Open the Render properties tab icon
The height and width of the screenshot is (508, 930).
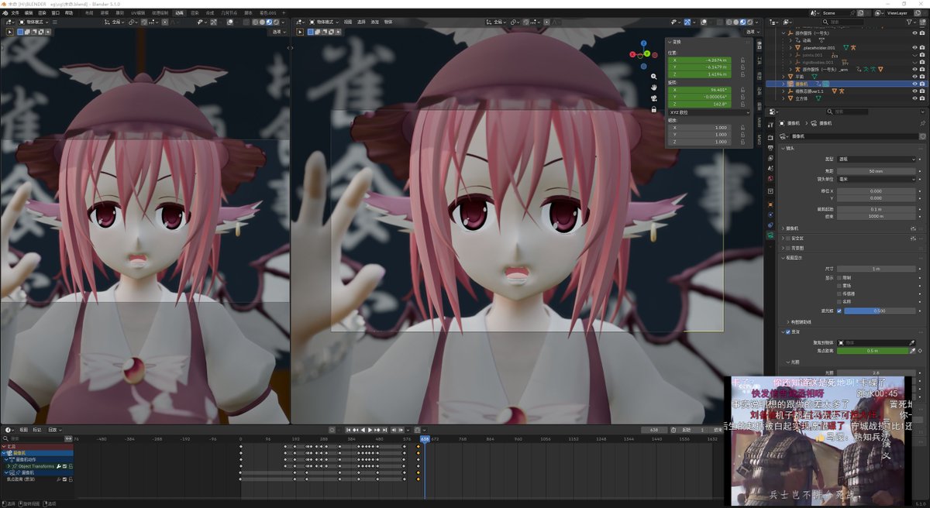770,137
